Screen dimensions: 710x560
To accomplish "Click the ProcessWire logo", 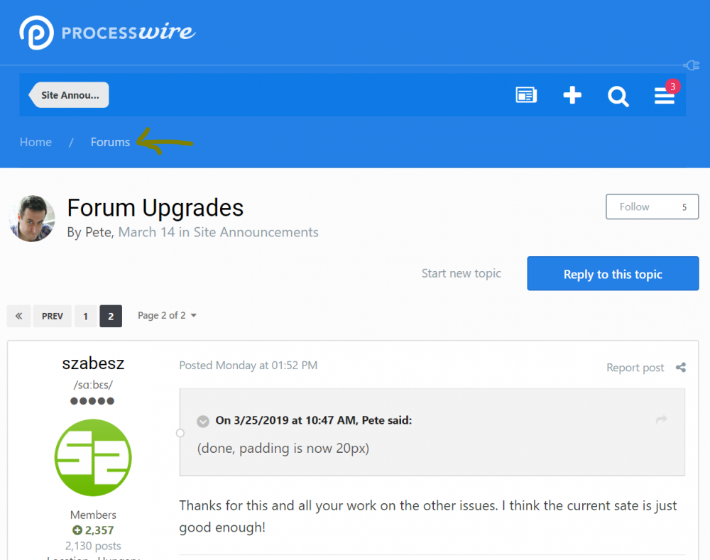I will [x=106, y=33].
